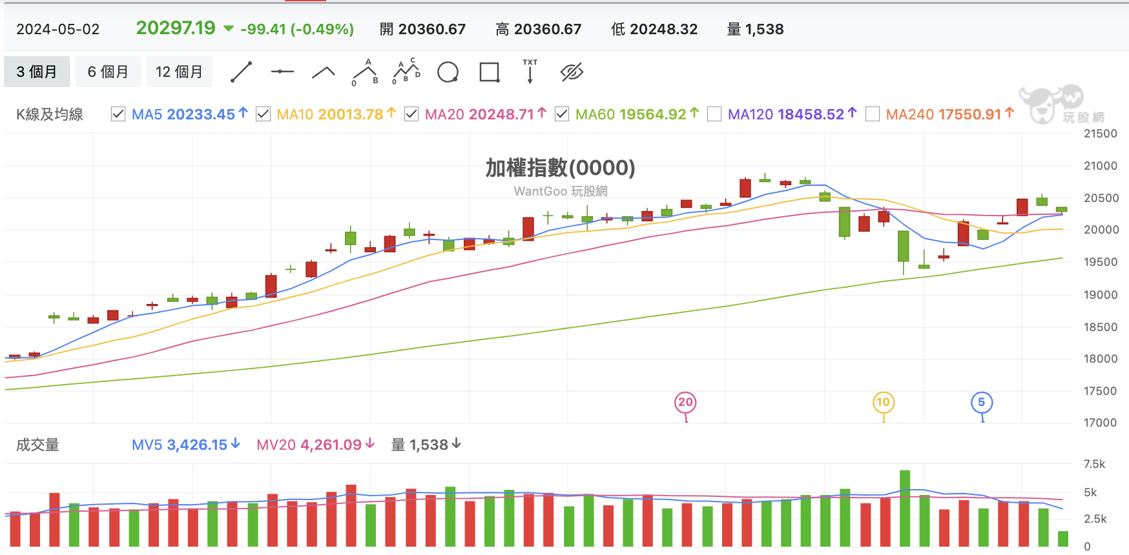The image size is (1129, 555).
Task: Click the 7.5k volume axis label
Action: click(1095, 464)
